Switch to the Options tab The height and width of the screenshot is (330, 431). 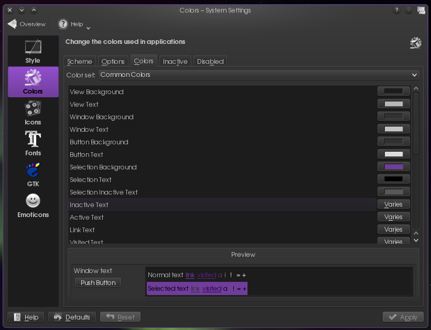coord(113,61)
